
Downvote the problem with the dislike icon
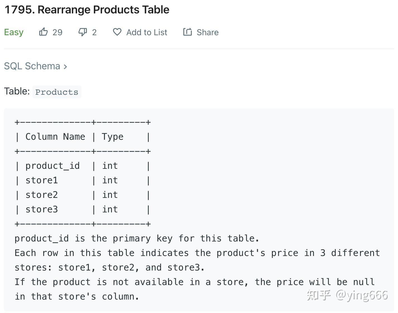(82, 32)
